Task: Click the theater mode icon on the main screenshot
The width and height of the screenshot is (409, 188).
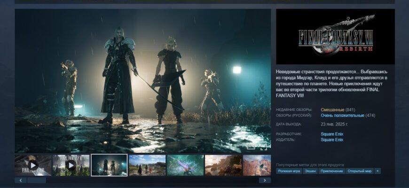Action: [x=251, y=147]
